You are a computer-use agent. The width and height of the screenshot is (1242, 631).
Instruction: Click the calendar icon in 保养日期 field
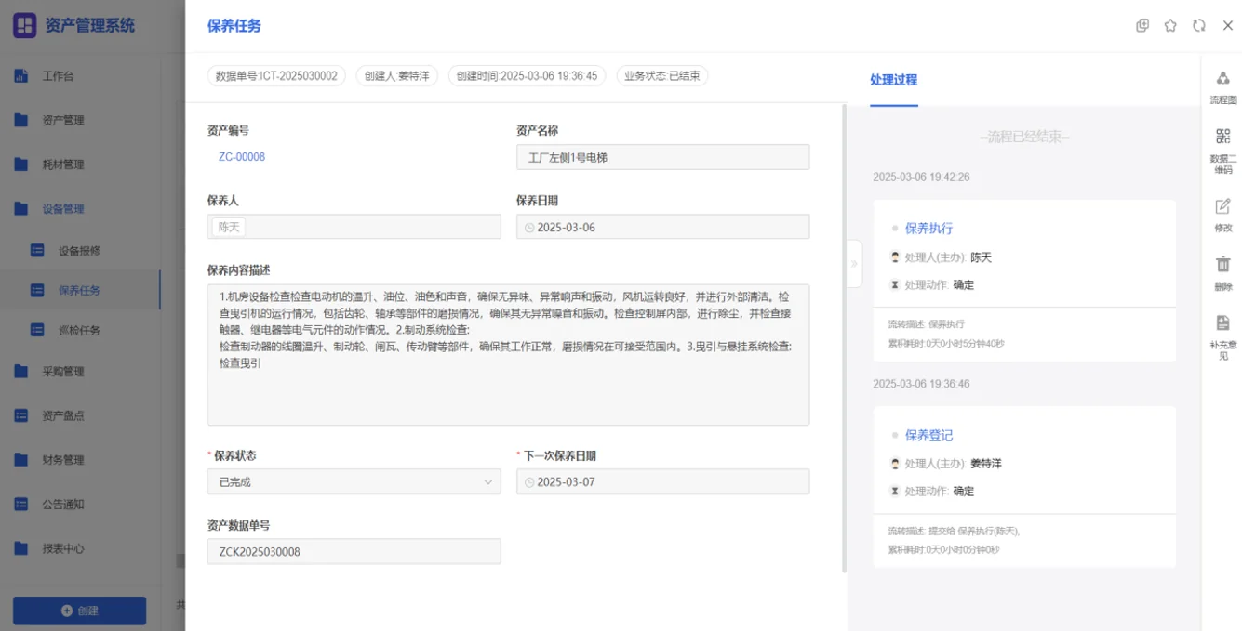[x=529, y=227]
